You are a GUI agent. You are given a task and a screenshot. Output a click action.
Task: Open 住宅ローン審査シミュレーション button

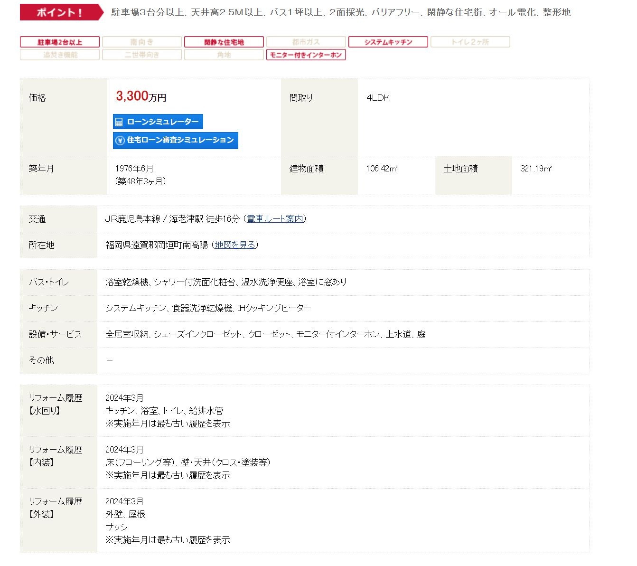click(x=176, y=141)
